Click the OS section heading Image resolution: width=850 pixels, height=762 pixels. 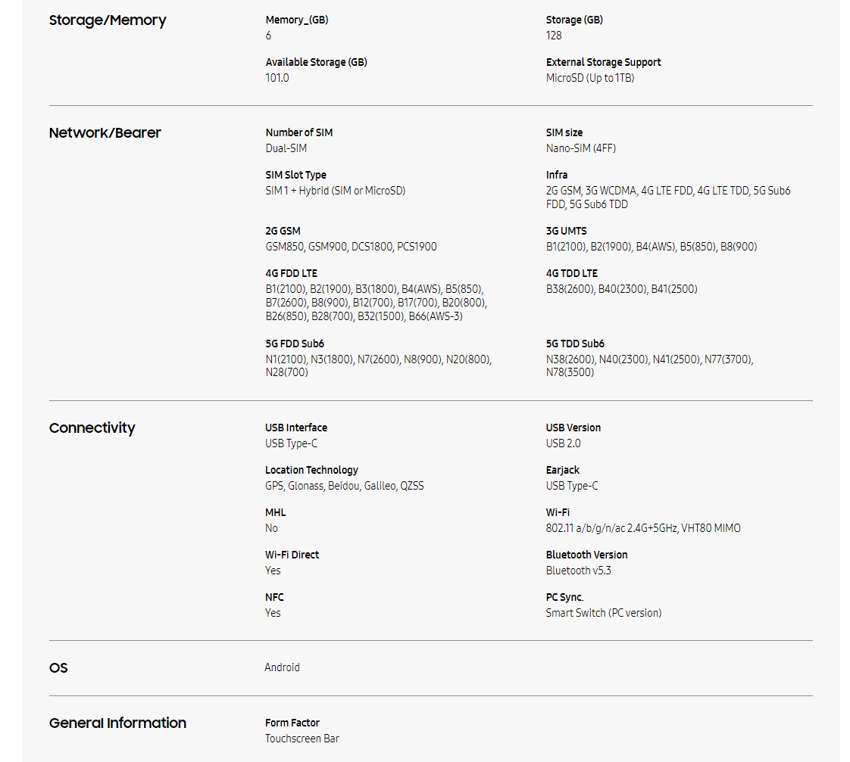[58, 668]
